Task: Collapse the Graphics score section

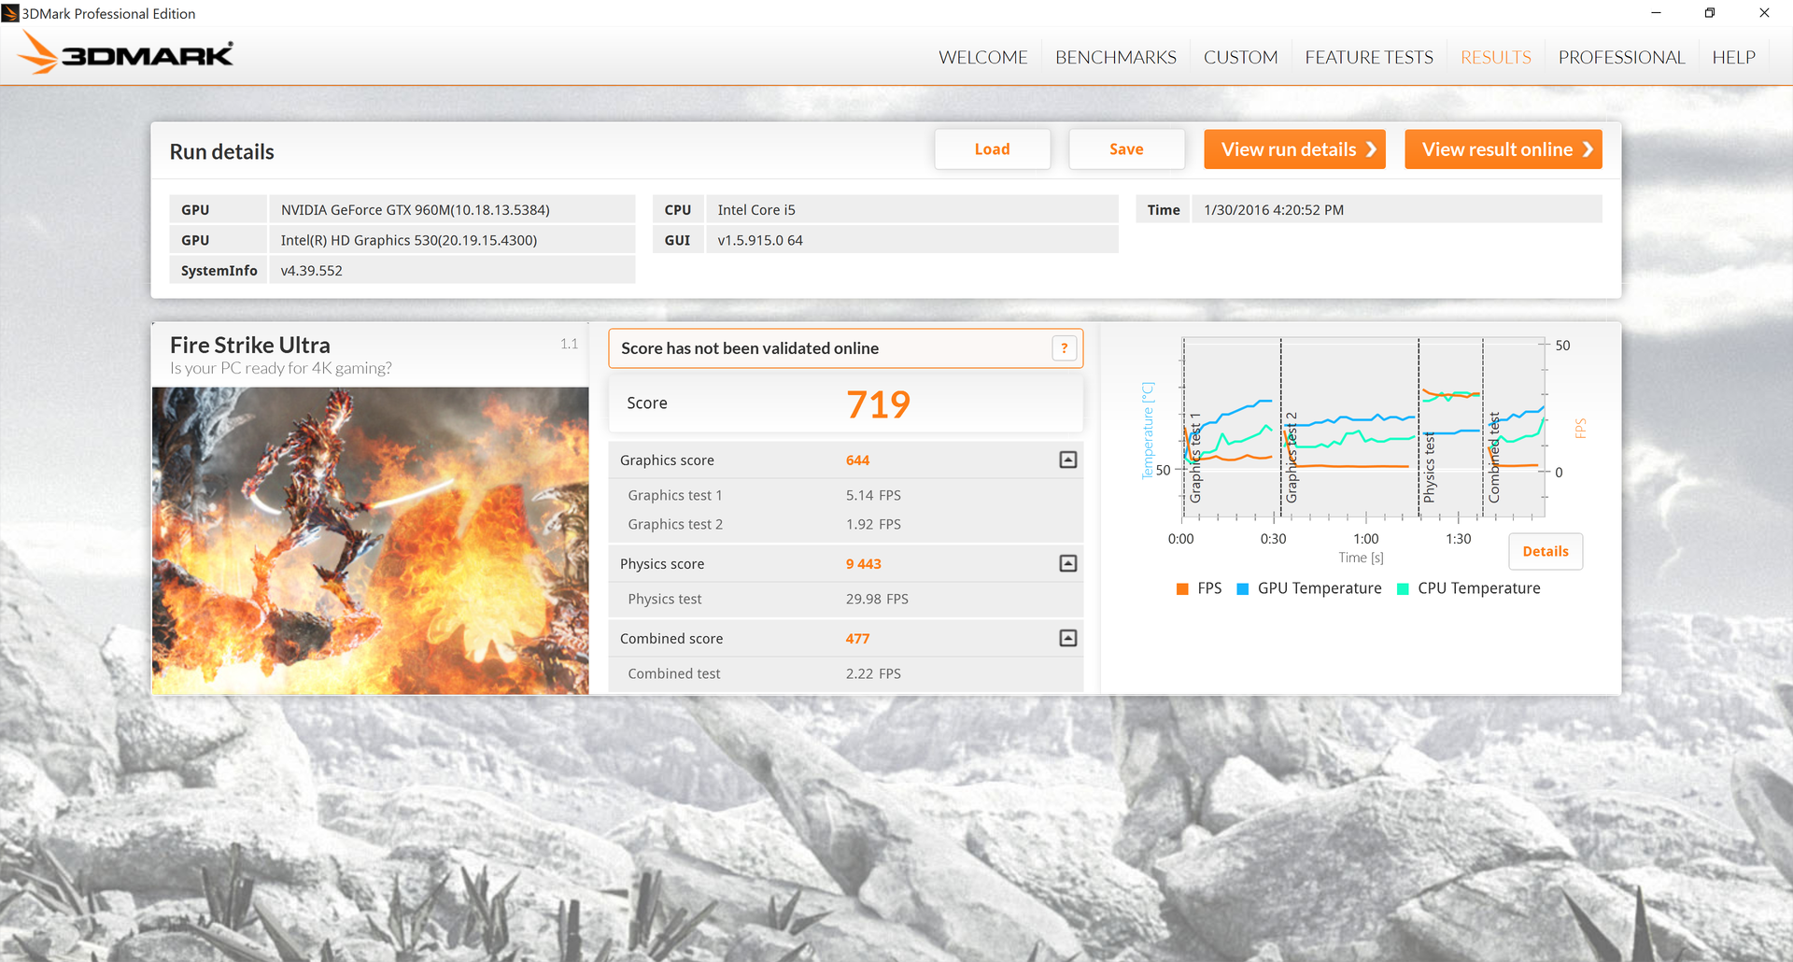Action: coord(1068,460)
